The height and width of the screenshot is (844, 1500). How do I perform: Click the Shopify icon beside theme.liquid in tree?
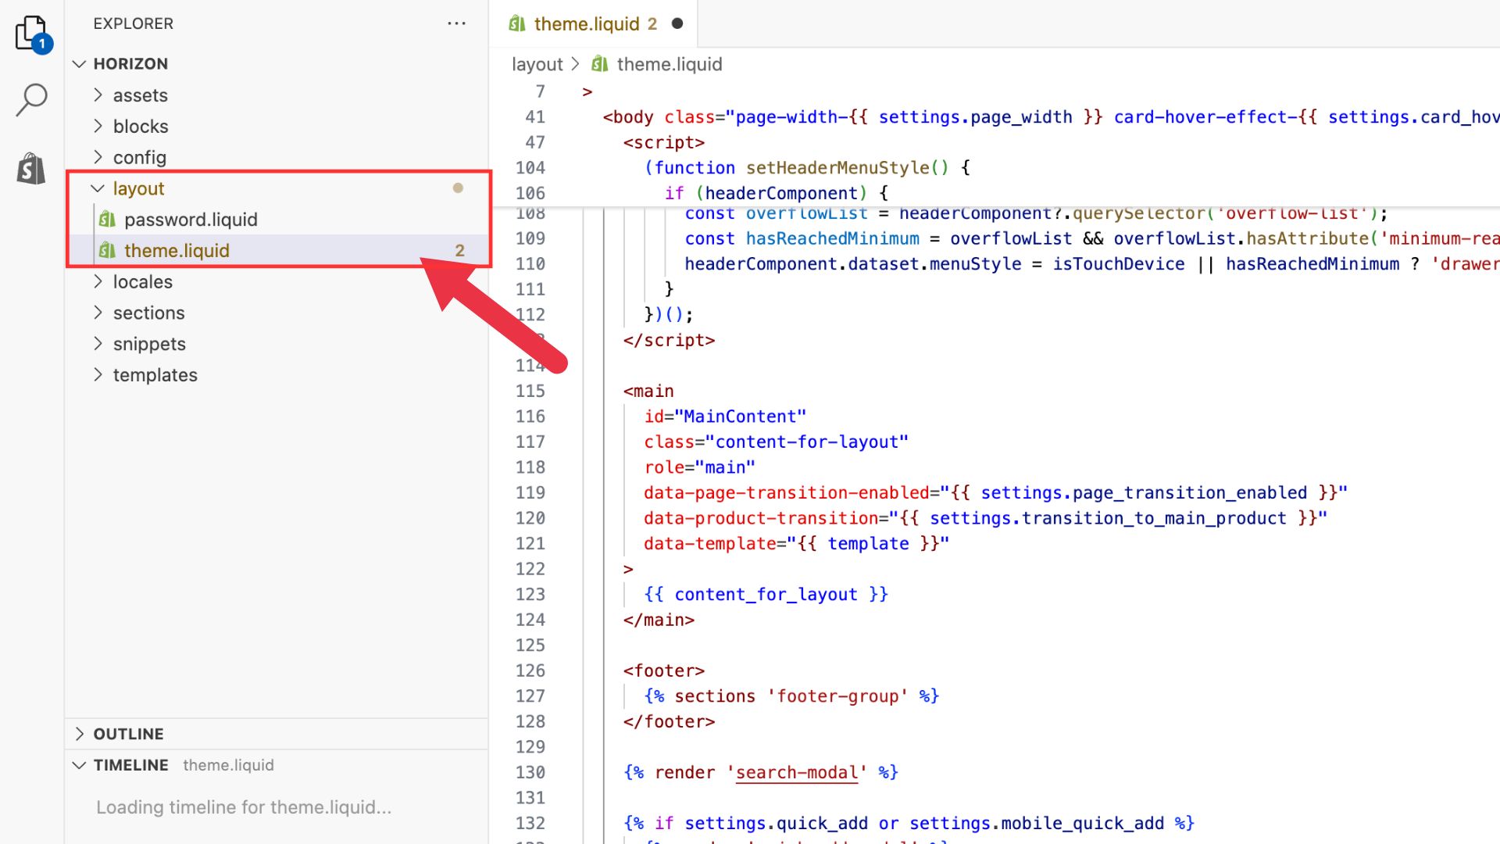[107, 251]
